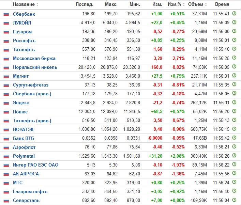
Task: Open the Московская биржа stock link
Action: pyautogui.click(x=34, y=58)
